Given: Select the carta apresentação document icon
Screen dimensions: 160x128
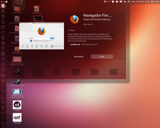Looking at the screenshot, I should [x=17, y=19].
